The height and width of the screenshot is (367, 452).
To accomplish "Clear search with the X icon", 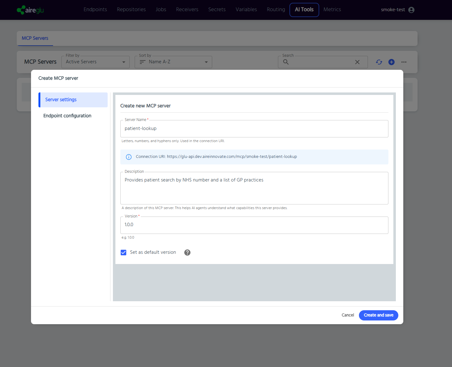I will click(x=357, y=62).
